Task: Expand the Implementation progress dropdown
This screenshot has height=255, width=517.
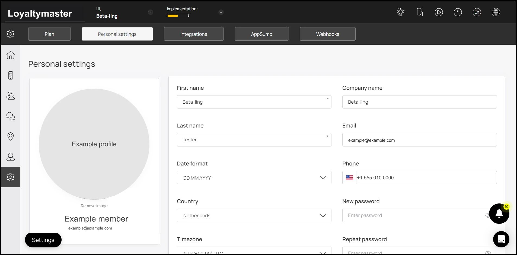Action: pos(221,12)
